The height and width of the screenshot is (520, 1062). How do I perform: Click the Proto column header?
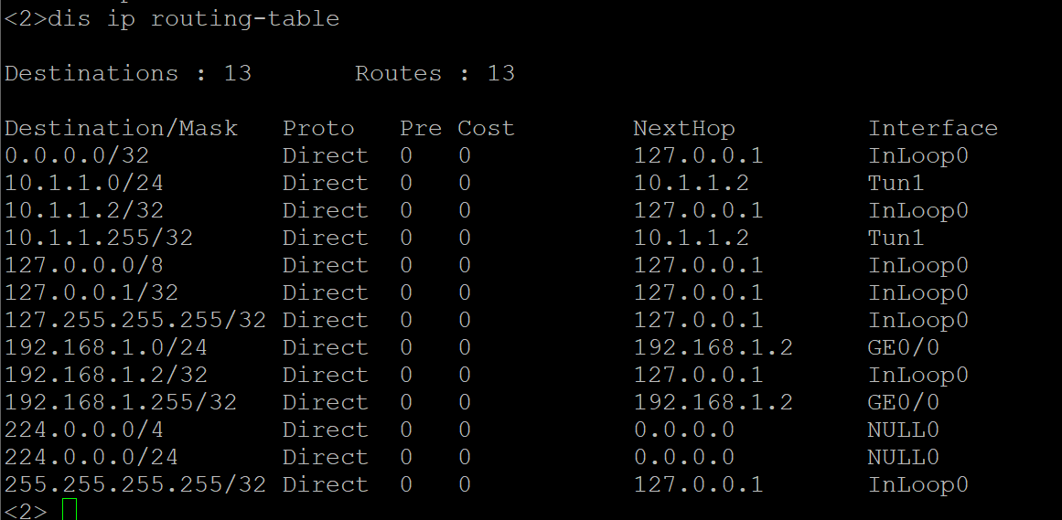pyautogui.click(x=318, y=128)
